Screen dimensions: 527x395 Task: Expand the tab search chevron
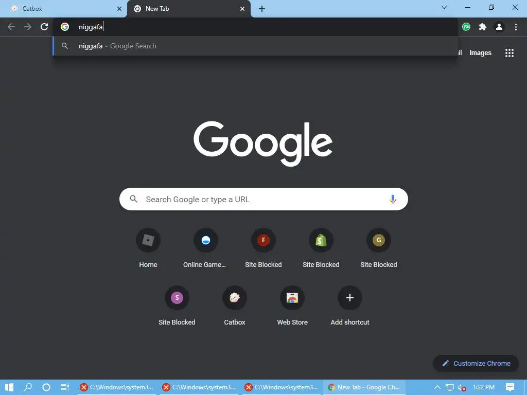coord(444,7)
